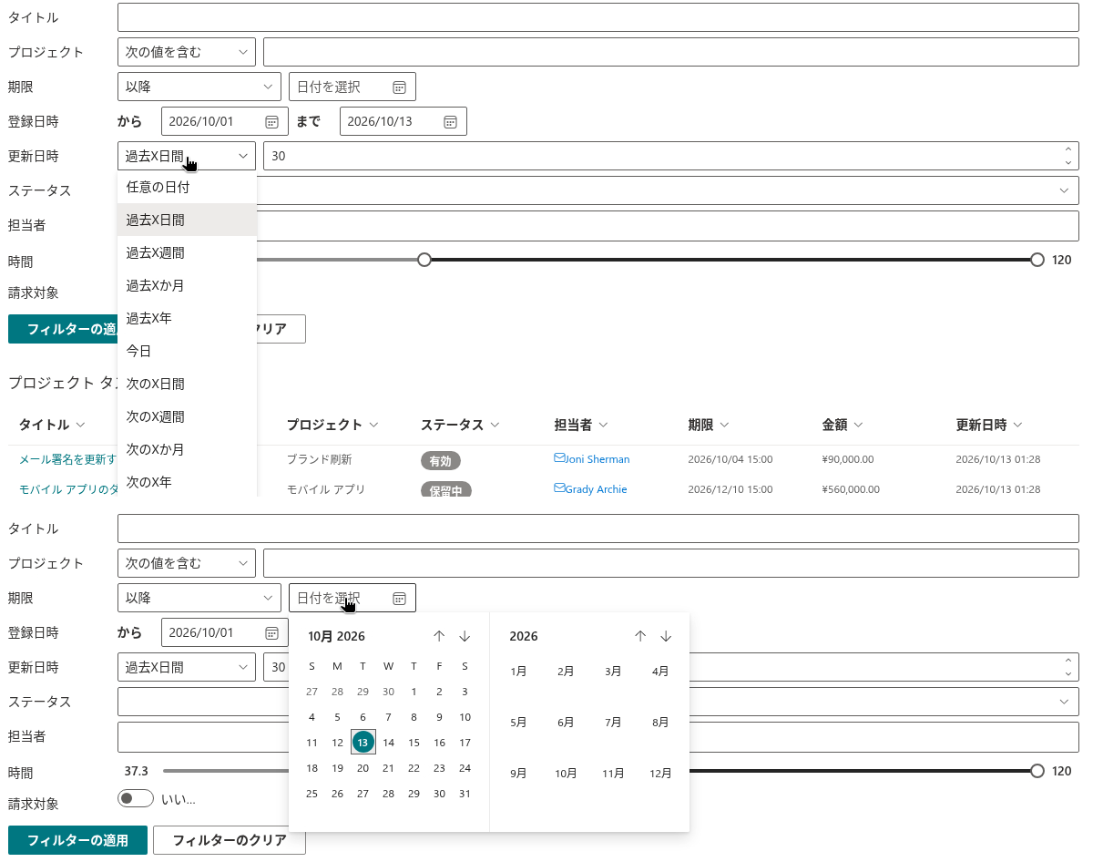Pick 次のX週間 from the list
Viewport: 1093px width, 862px height.
187,416
